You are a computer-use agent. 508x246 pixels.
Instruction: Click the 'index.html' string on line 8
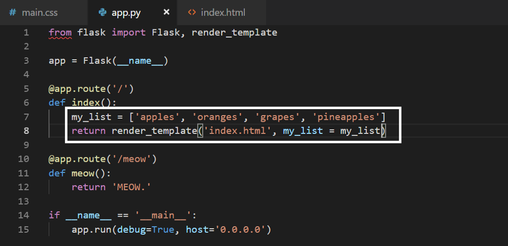click(x=237, y=131)
